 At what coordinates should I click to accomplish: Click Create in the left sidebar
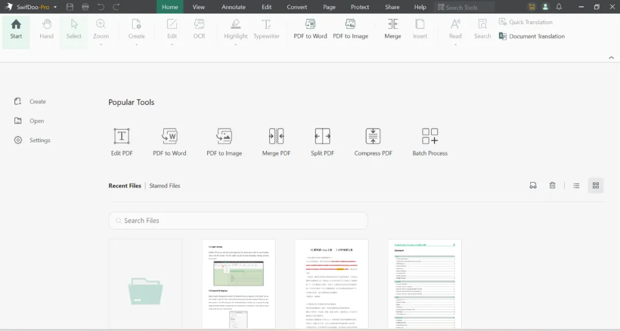pyautogui.click(x=30, y=102)
